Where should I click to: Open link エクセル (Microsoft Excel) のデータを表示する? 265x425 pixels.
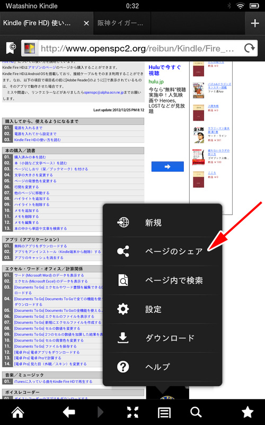coord(51,282)
